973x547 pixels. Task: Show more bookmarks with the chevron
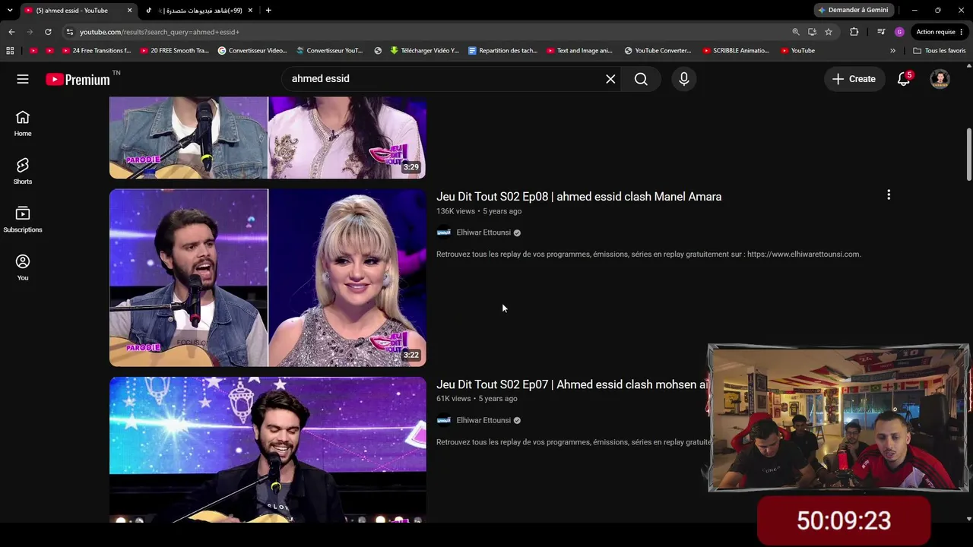pos(893,51)
